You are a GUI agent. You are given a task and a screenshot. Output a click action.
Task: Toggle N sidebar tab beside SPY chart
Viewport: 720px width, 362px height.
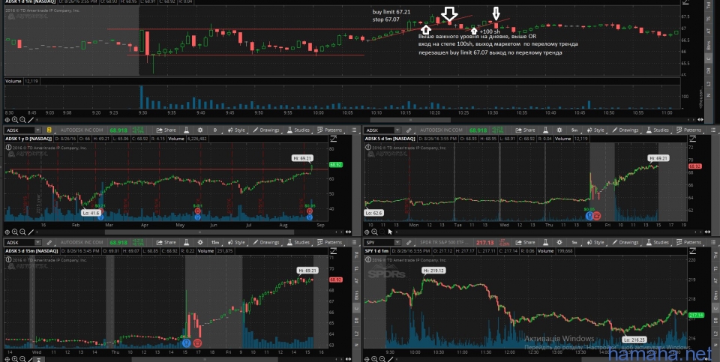[715, 345]
